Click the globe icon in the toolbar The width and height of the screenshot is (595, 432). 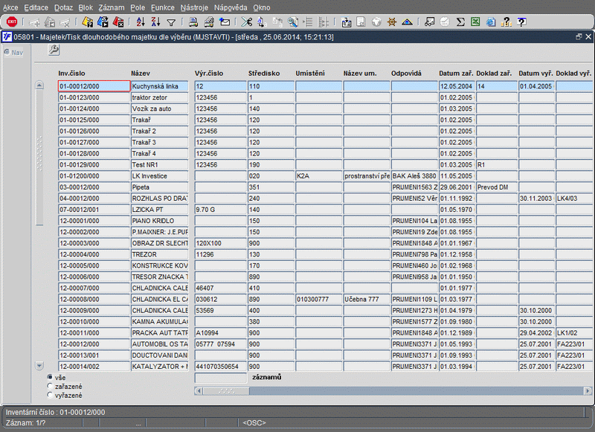pos(376,22)
